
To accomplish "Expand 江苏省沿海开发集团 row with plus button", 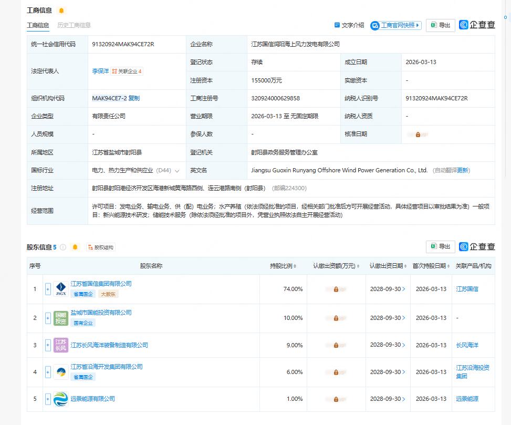I will click(48, 372).
